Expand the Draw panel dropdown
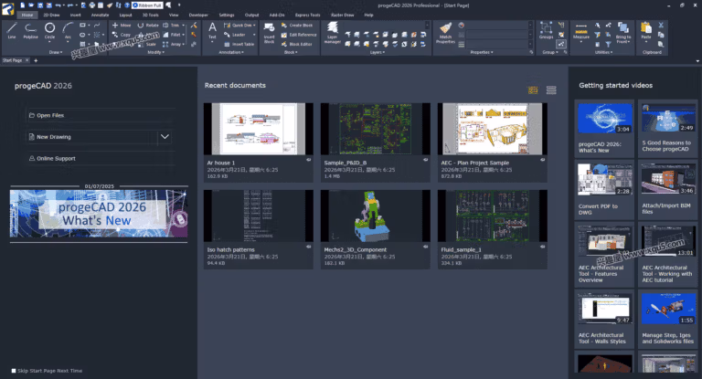Viewport: 702px width, 379px height. 56,52
